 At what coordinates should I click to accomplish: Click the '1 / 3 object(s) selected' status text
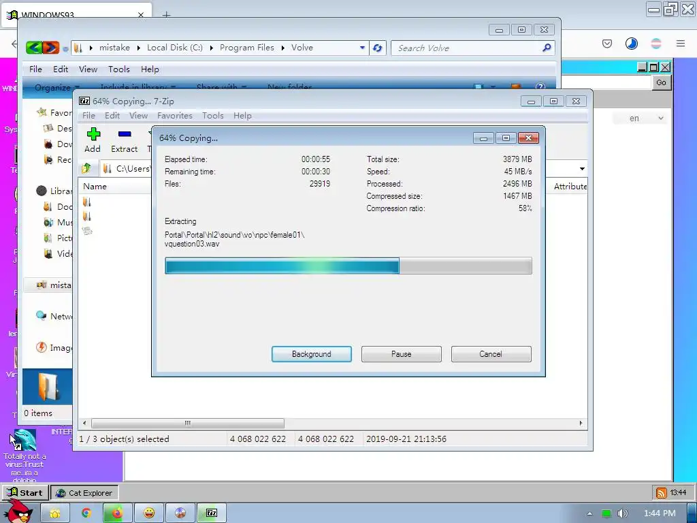pos(124,439)
